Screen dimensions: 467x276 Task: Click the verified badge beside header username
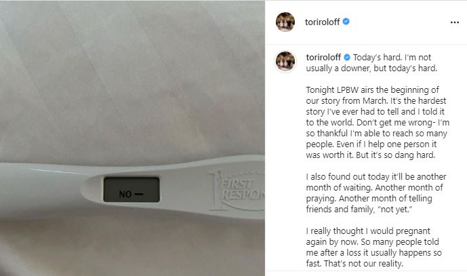[346, 22]
